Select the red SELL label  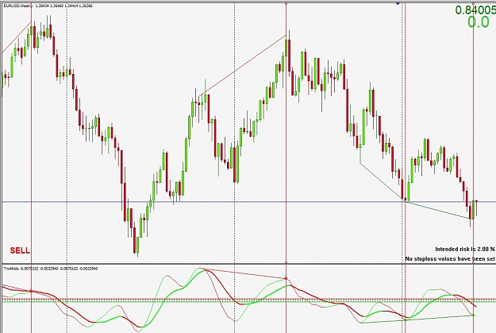pyautogui.click(x=20, y=250)
